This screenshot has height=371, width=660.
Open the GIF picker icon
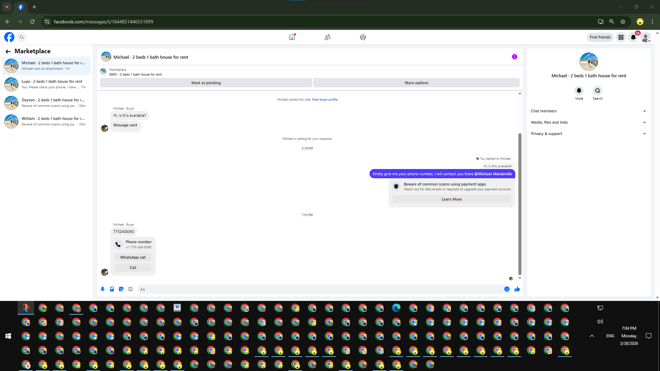tap(130, 289)
